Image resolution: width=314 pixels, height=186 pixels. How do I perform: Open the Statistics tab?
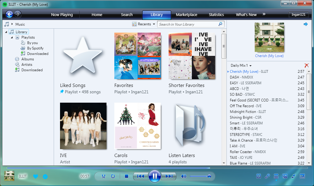(x=216, y=14)
